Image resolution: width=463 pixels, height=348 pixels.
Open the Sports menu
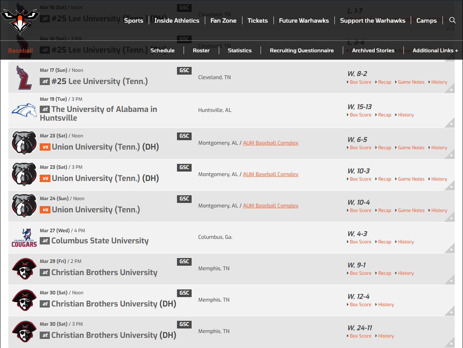[133, 20]
